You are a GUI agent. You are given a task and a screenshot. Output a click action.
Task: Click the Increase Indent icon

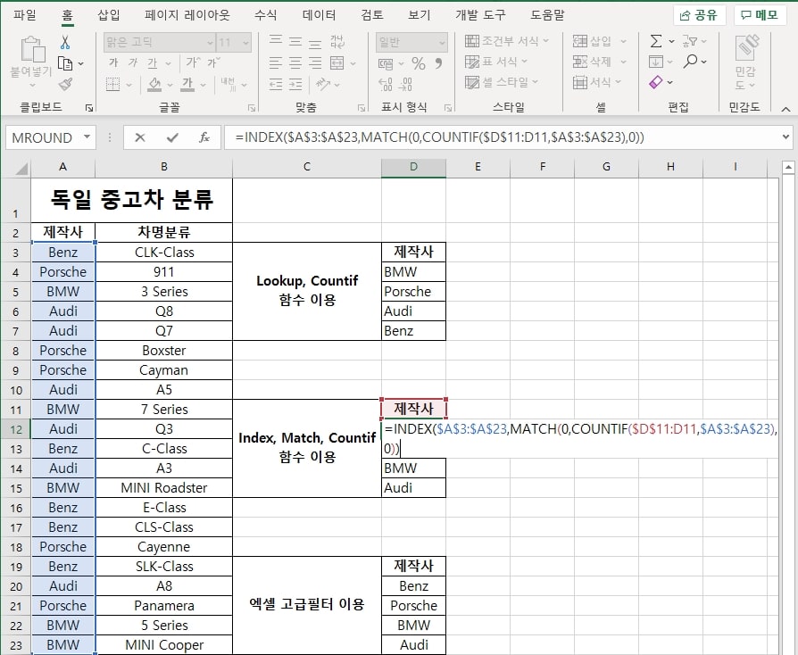295,84
